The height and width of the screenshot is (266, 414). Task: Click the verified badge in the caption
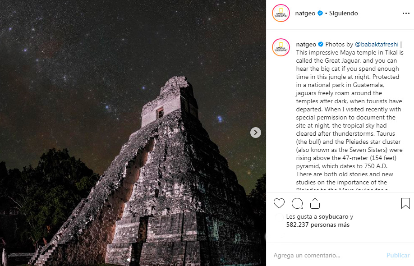(320, 44)
